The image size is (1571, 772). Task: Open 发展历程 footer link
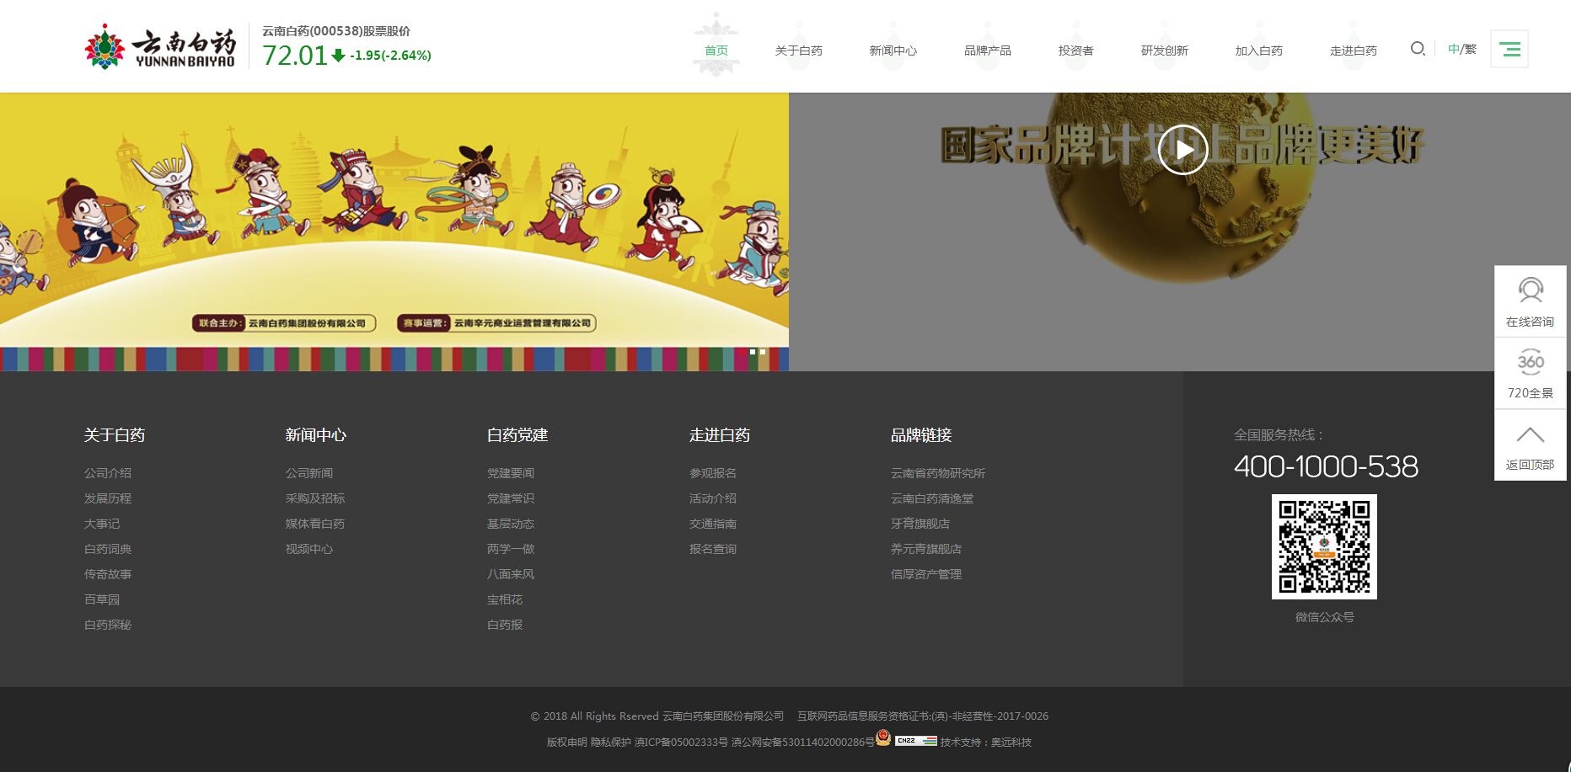pyautogui.click(x=108, y=498)
